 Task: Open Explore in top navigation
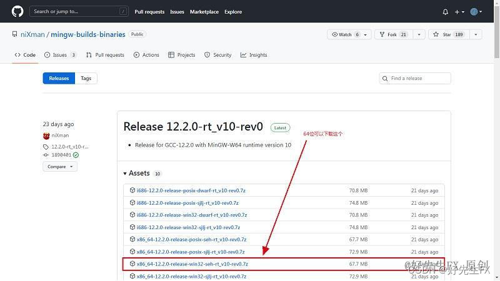(x=233, y=12)
